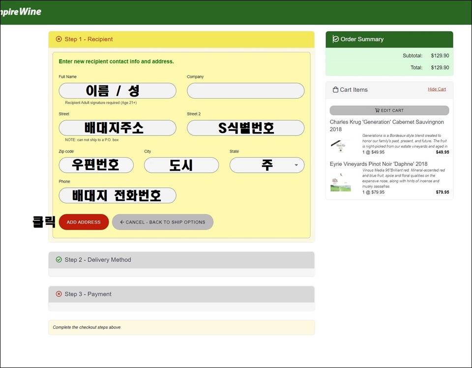This screenshot has height=368, width=472.
Task: Click 'can not ship to a P.O. box' note
Action: pos(92,140)
